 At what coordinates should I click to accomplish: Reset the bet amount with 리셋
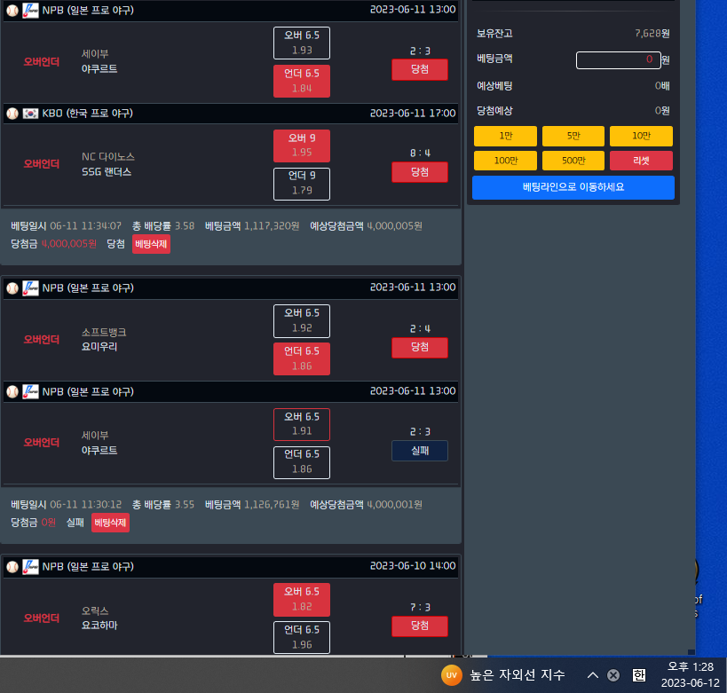click(x=641, y=161)
